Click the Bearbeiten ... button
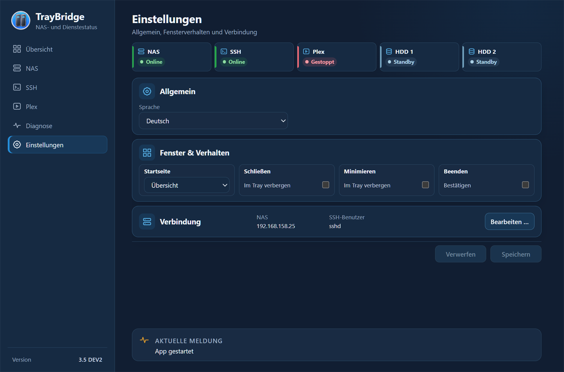Screen dimensions: 564x372 pos(510,222)
